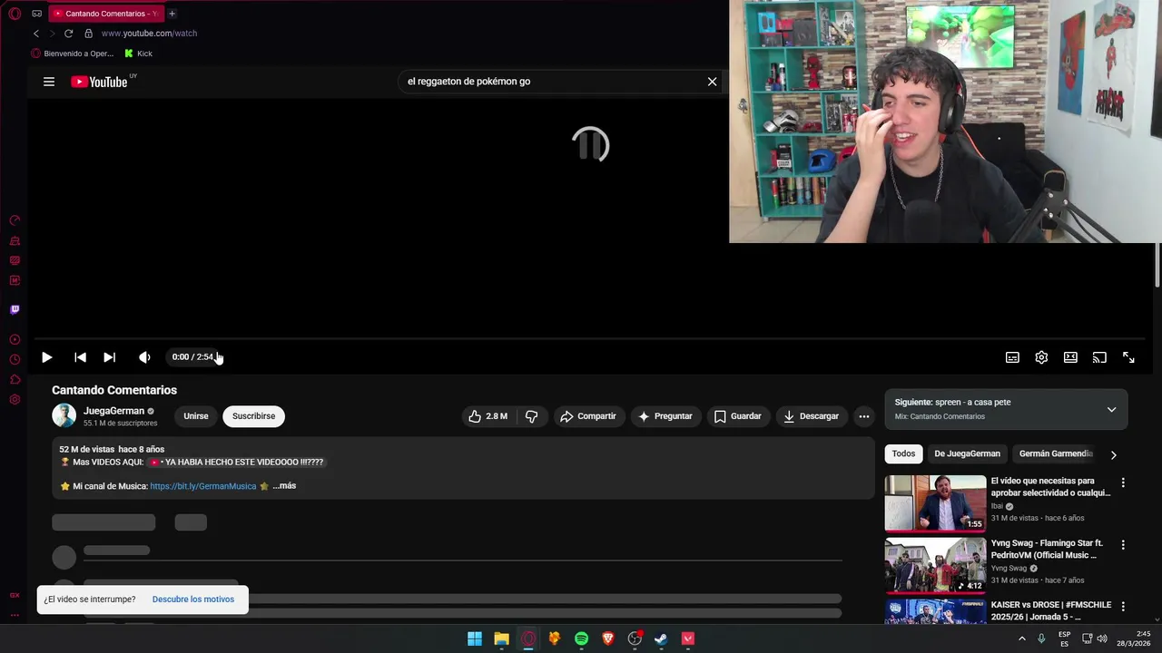Open 'Bienvenido a Oper...' bookmark
Viewport: 1162px width, 653px height.
(73, 54)
